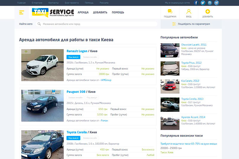Screen dimensions: 239x159
Task: Open the IAMGroup owner link
Action: [106, 80]
